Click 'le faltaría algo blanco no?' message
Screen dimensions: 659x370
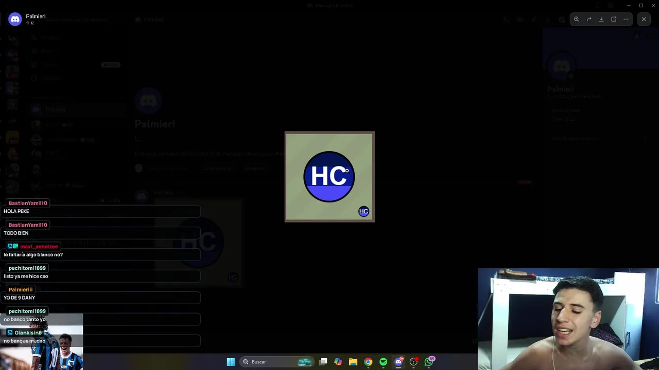coord(33,254)
